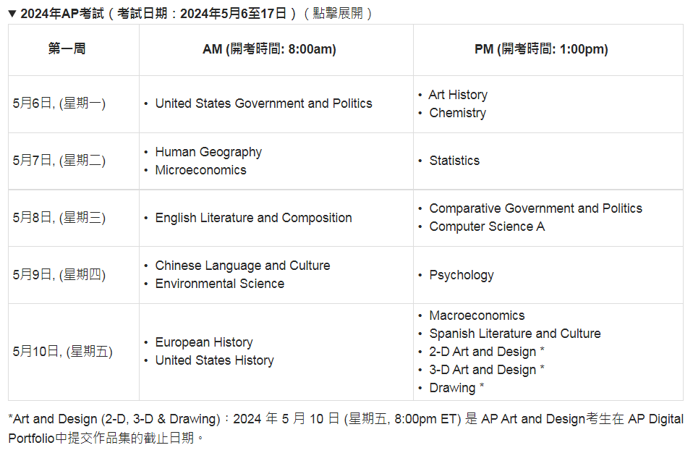Select English Literature and Composition
The width and height of the screenshot is (693, 453).
[x=253, y=218]
